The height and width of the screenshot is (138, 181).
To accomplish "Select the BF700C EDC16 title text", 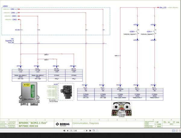I will (x=28, y=126).
